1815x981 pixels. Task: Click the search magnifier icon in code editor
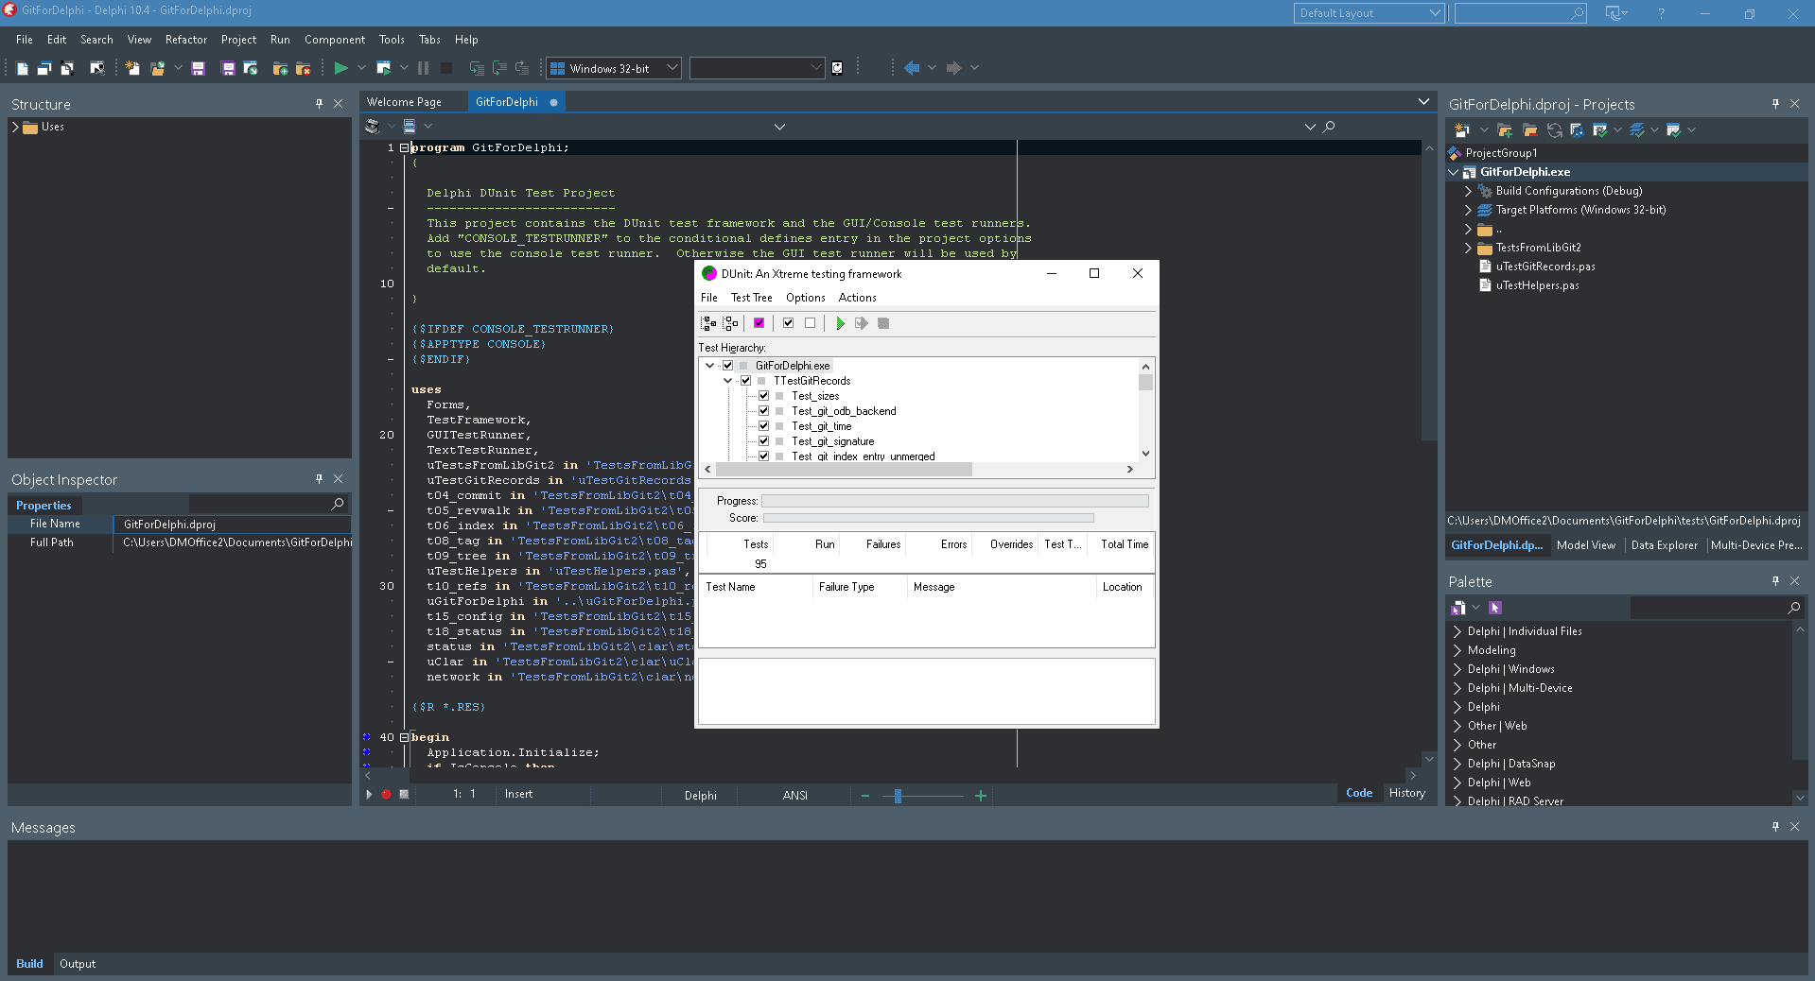click(x=1329, y=127)
